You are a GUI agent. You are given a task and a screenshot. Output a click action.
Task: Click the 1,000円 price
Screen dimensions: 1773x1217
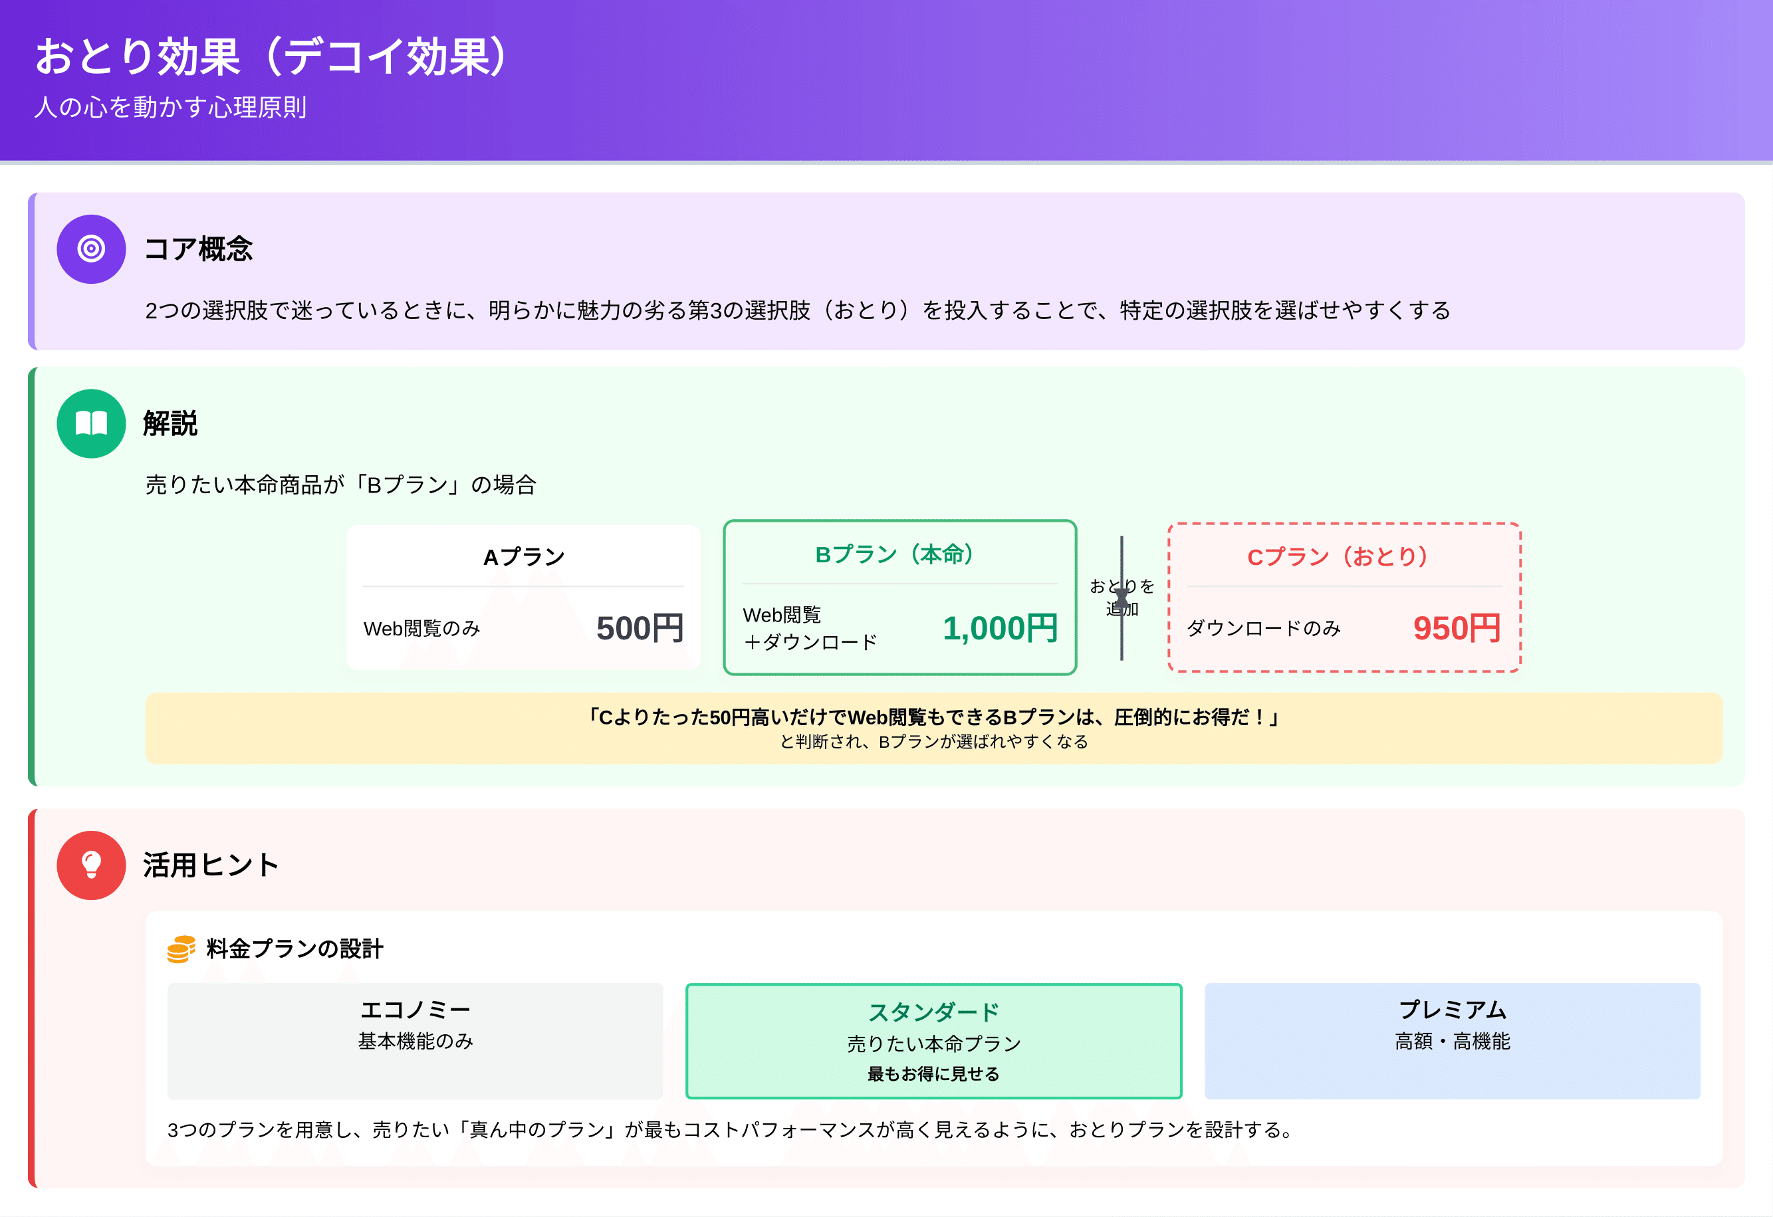click(999, 628)
